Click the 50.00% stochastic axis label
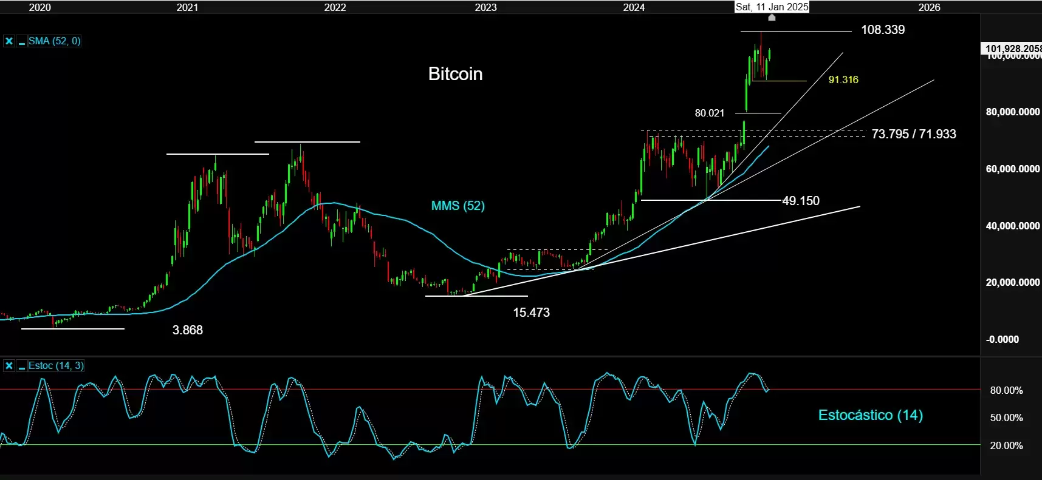 tap(1006, 417)
